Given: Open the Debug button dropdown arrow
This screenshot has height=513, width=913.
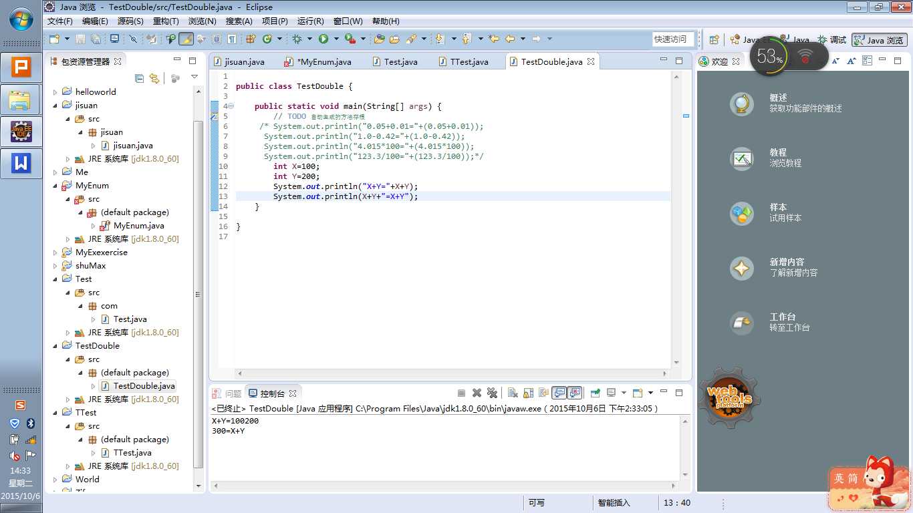Looking at the screenshot, I should coord(309,39).
